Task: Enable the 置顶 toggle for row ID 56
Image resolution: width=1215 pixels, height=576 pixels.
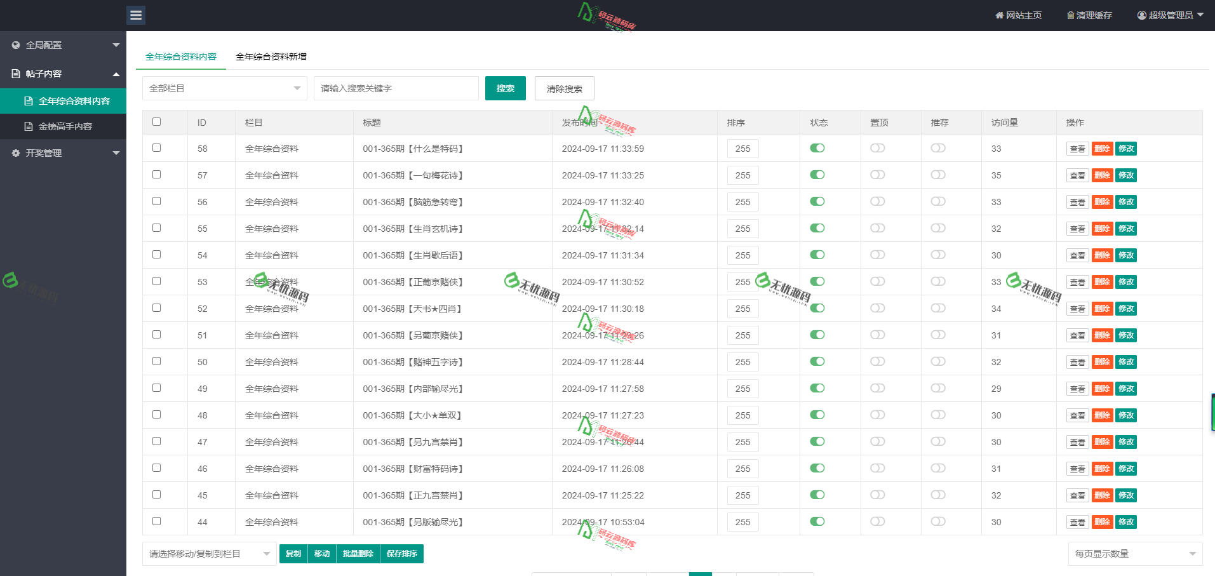Action: tap(877, 201)
